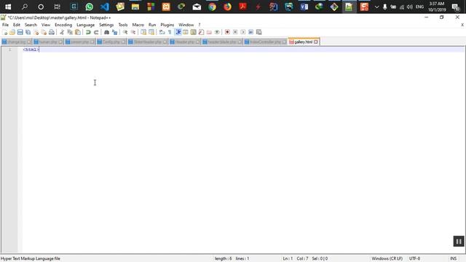Open the Language menu
Screen dimensions: 466x262
click(x=86, y=25)
